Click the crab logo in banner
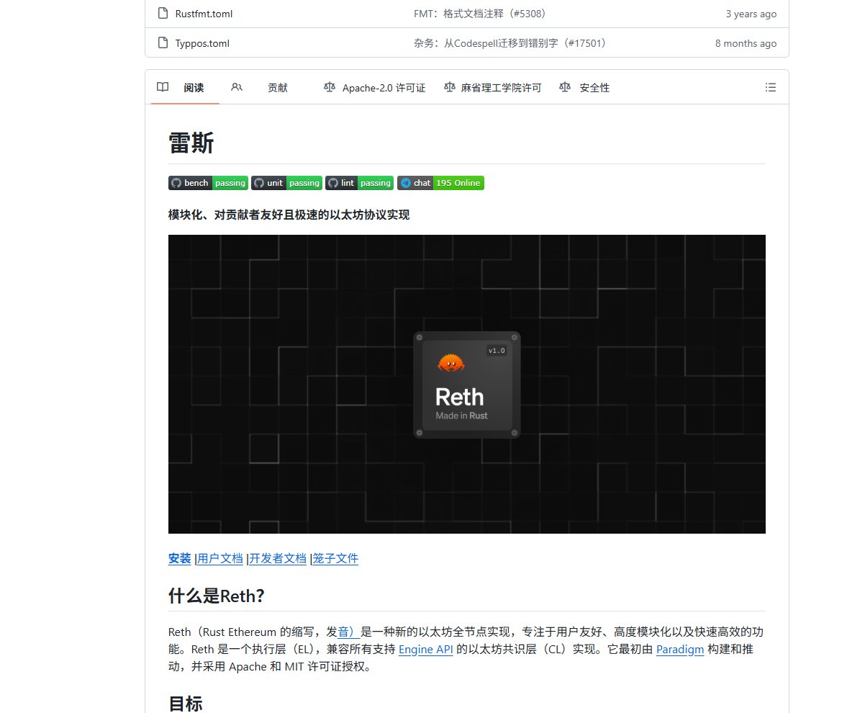847x713 pixels. pos(451,363)
